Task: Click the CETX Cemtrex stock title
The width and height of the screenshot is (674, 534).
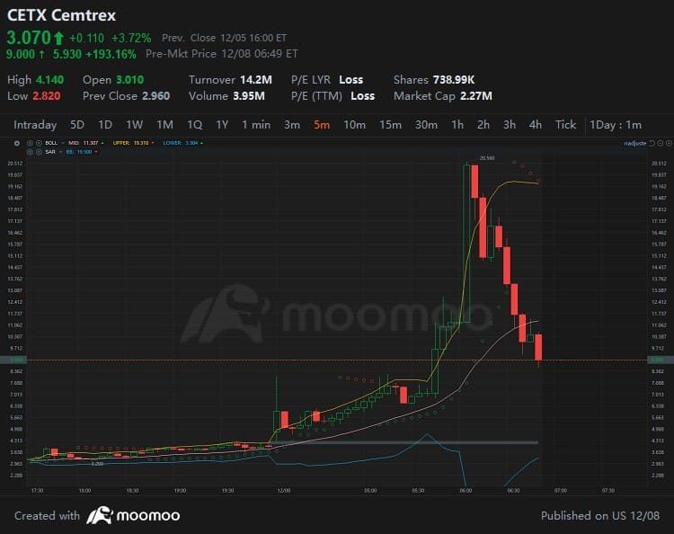Action: 61,16
